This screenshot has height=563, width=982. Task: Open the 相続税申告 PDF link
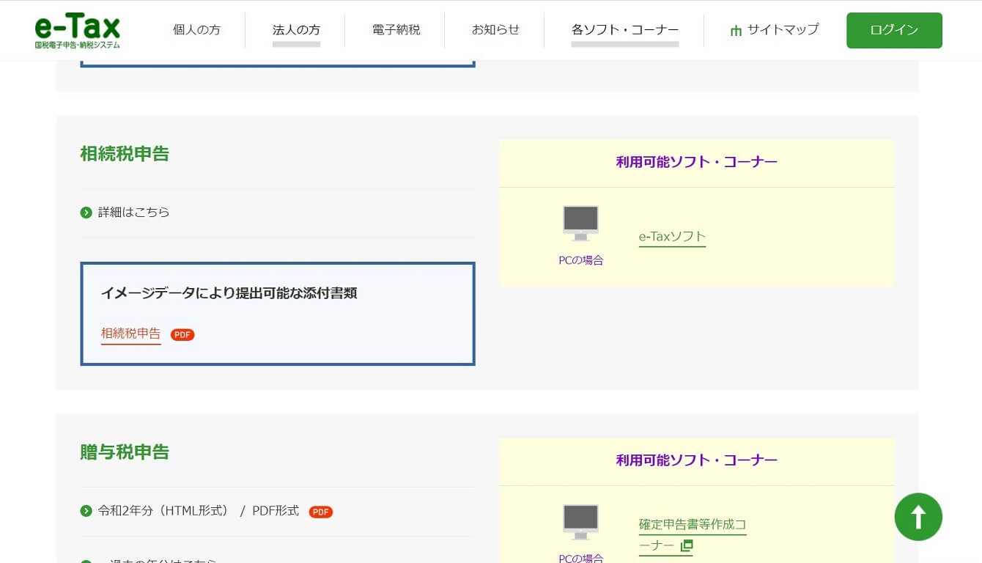[130, 334]
